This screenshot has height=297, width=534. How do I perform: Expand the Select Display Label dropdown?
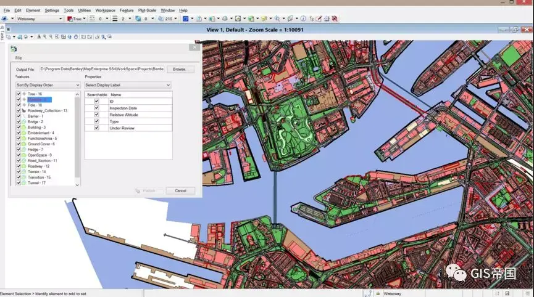(x=127, y=84)
